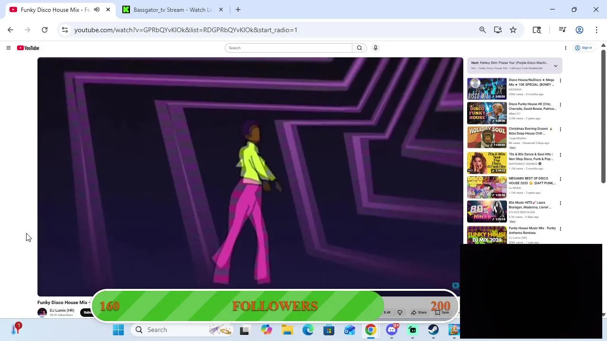
Task: Click the address bar URL
Action: (186, 30)
